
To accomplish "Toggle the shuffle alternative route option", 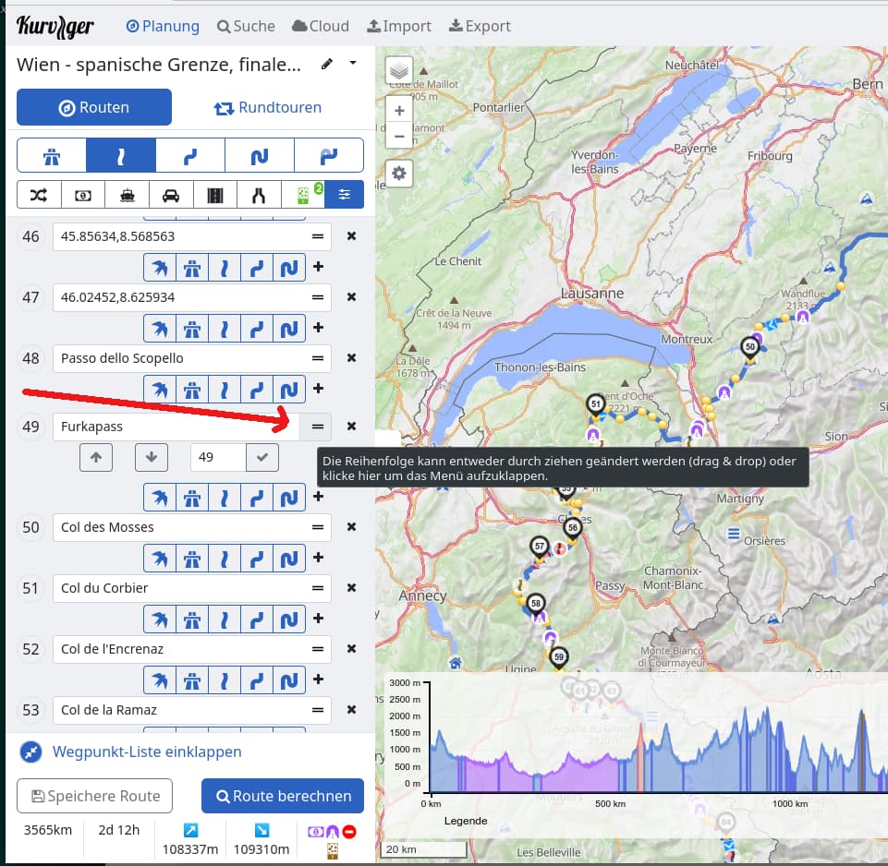I will click(x=39, y=196).
